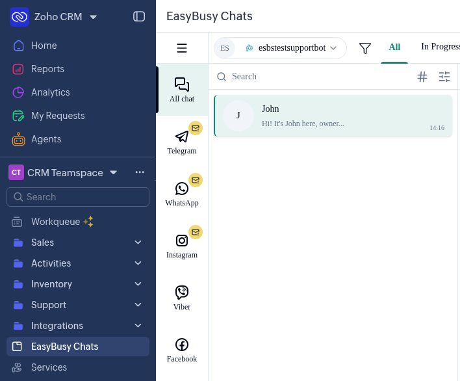Viewport: 460px width, 381px height.
Task: Expand the CRM Teamspace dropdown arrow
Action: pyautogui.click(x=113, y=172)
